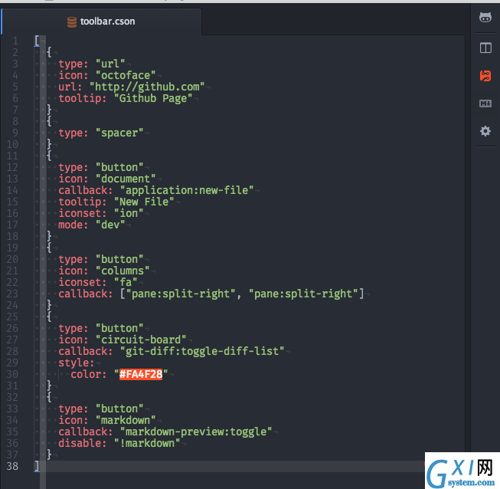Open the GitHub octoface toolbar button

point(485,17)
